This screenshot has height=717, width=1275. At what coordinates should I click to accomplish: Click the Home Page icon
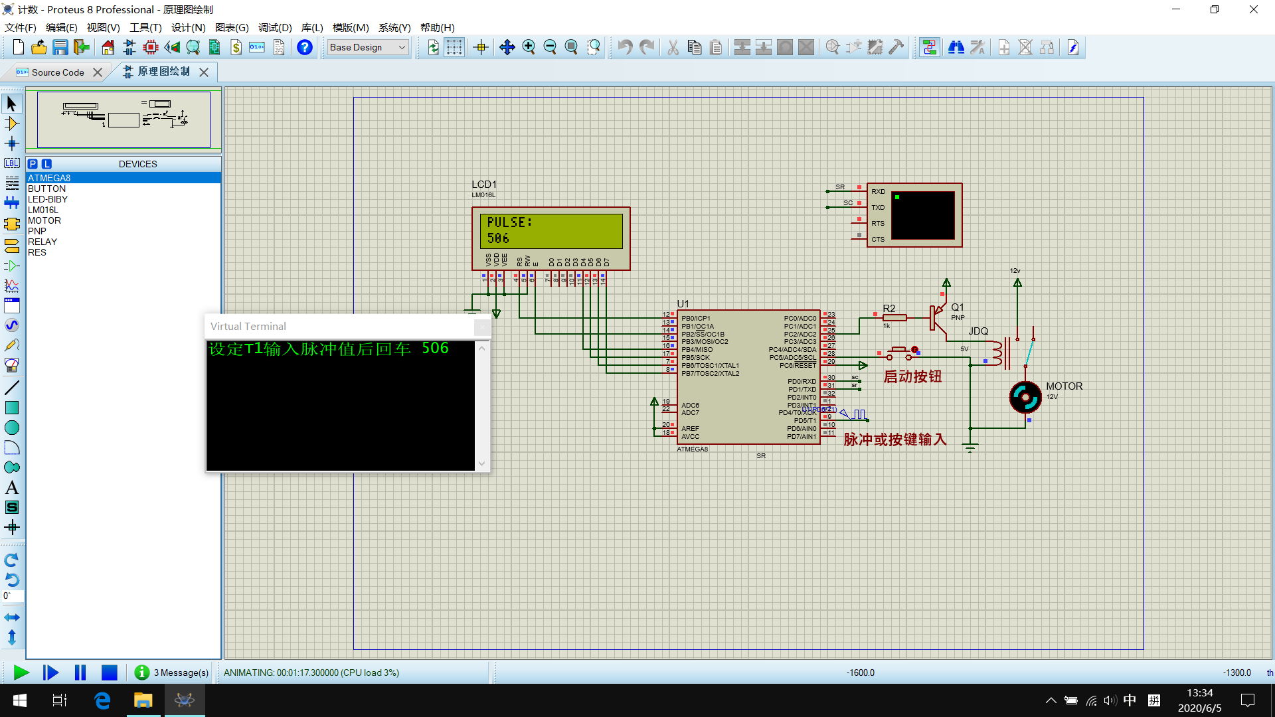(108, 47)
